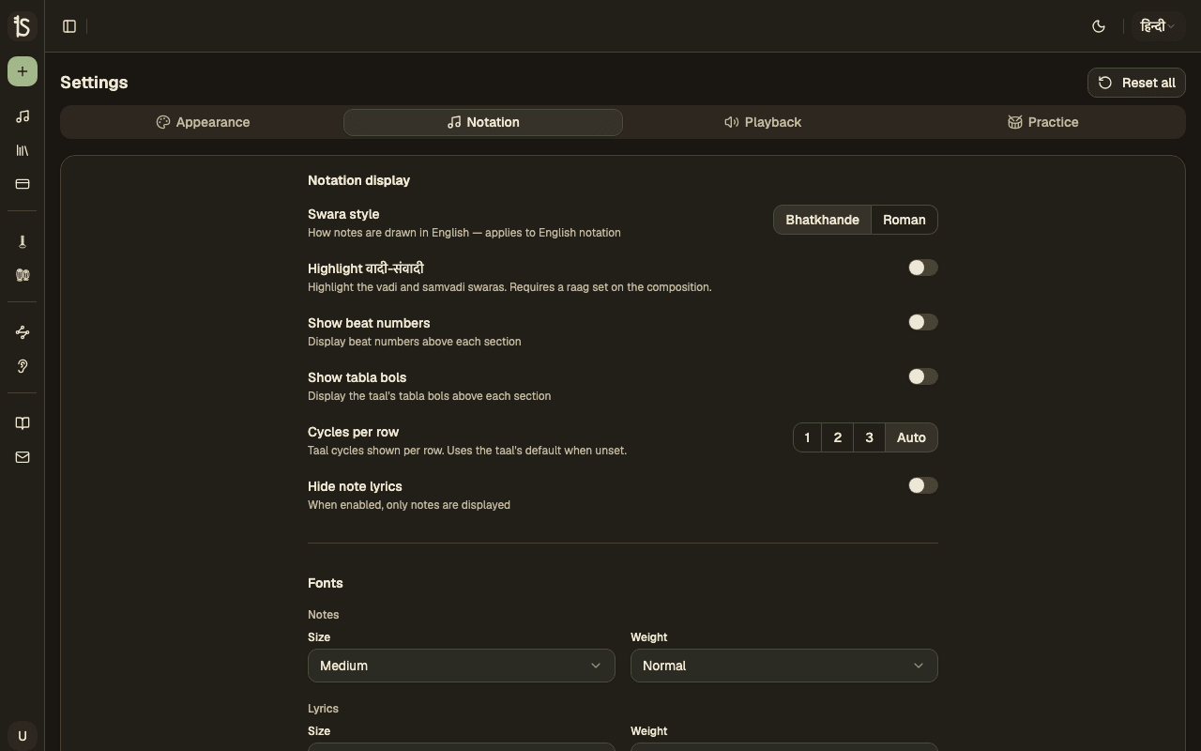
Task: Switch to the Playback tab
Action: click(x=763, y=122)
